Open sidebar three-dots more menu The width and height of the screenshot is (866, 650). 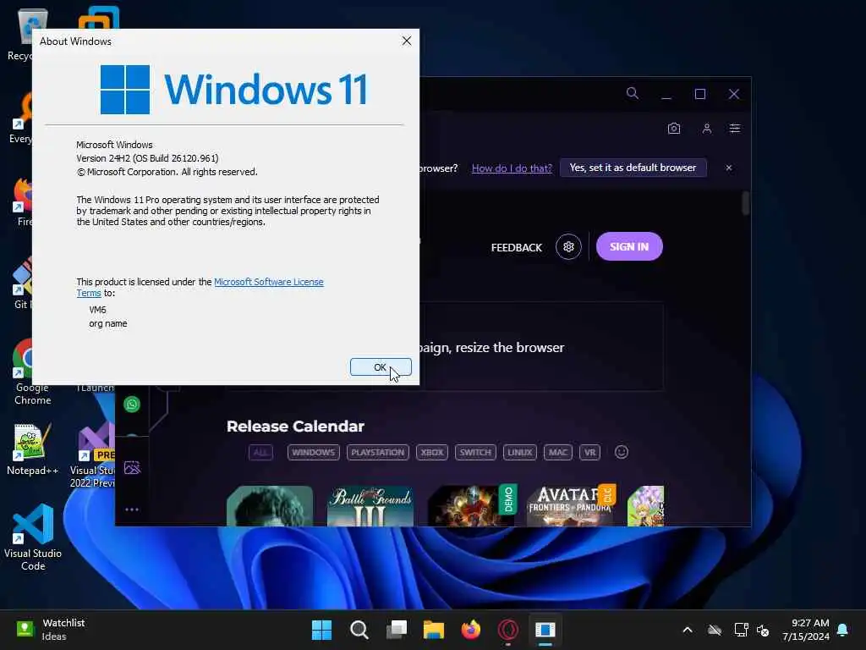coord(131,509)
